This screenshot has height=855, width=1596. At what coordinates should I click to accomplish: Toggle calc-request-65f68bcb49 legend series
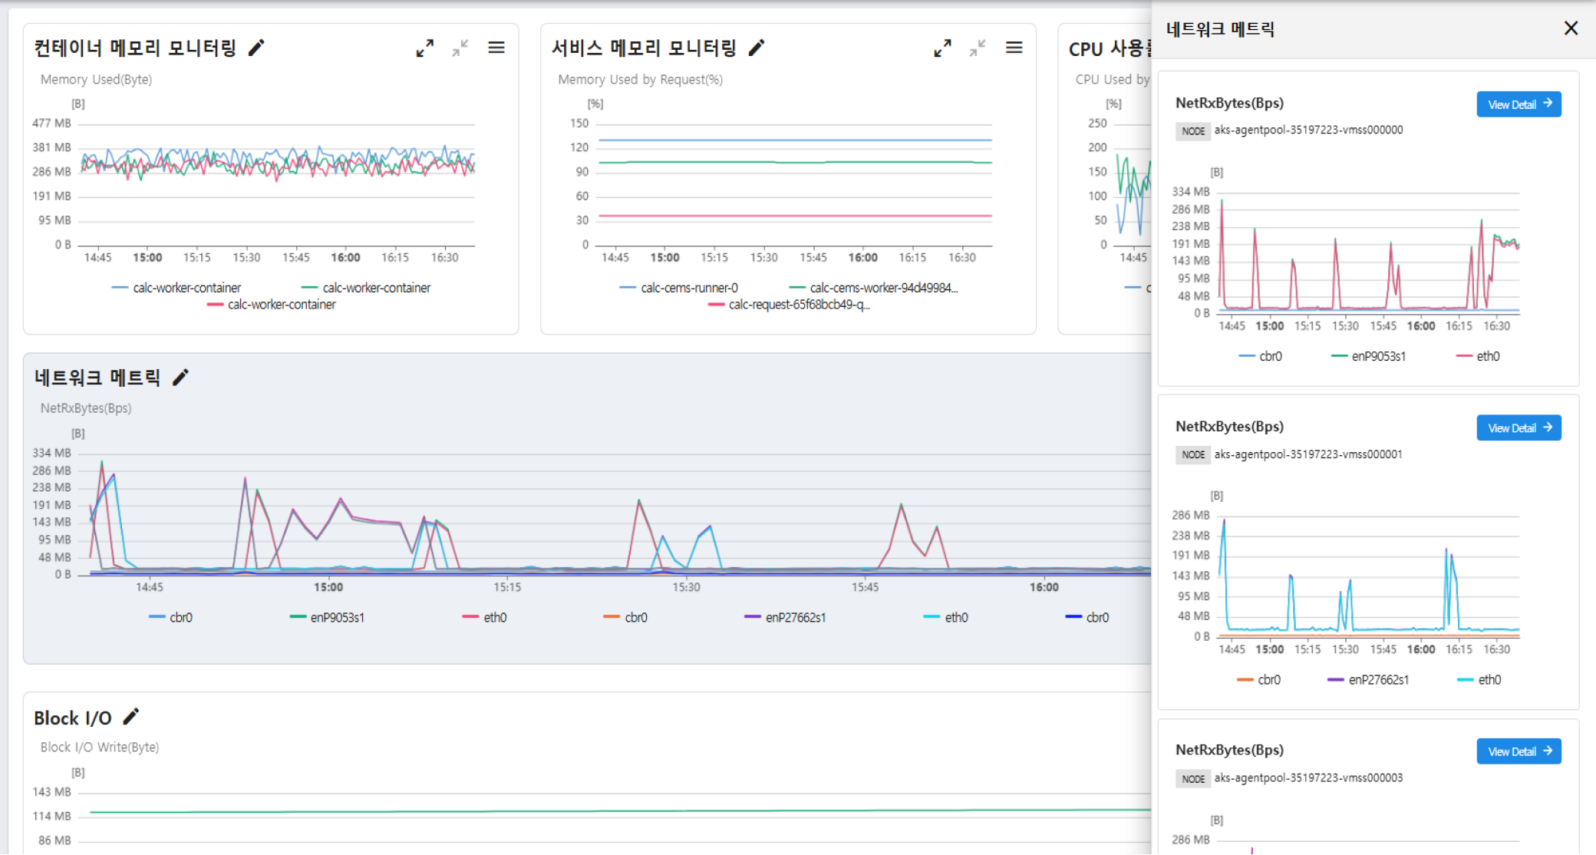pyautogui.click(x=798, y=305)
